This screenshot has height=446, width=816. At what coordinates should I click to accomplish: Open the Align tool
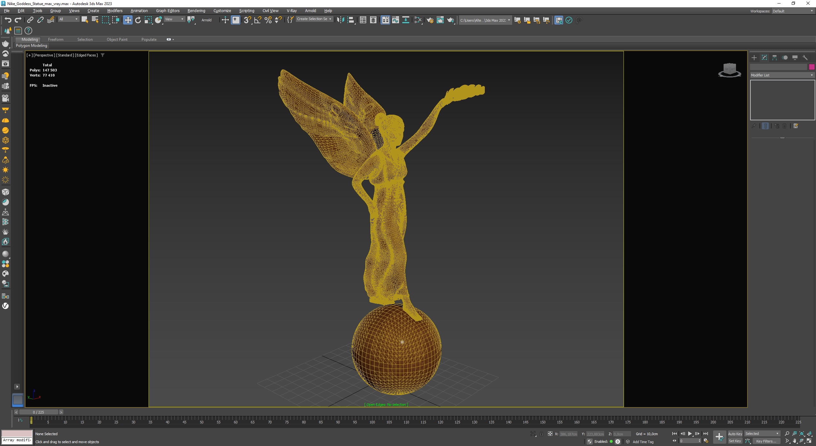[351, 20]
